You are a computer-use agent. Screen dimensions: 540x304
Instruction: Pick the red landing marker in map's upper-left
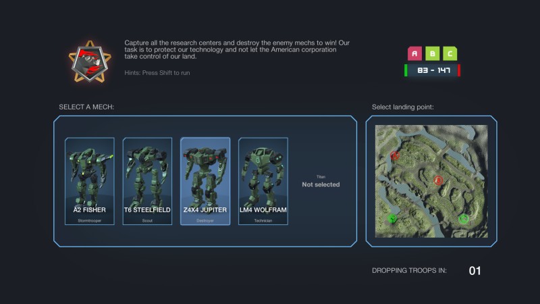click(395, 155)
